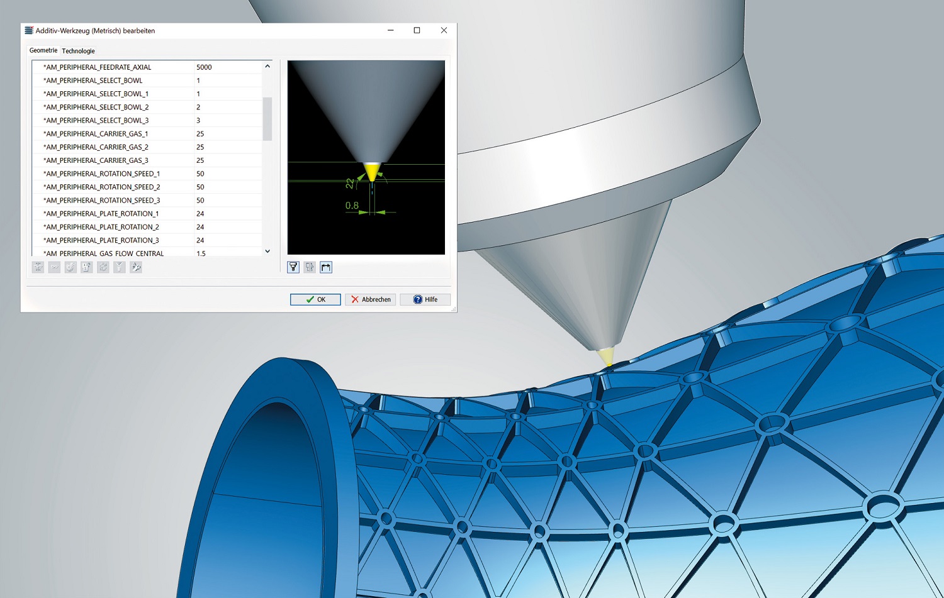Select the parameter reset icon under the list
This screenshot has height=598, width=944.
(x=38, y=267)
